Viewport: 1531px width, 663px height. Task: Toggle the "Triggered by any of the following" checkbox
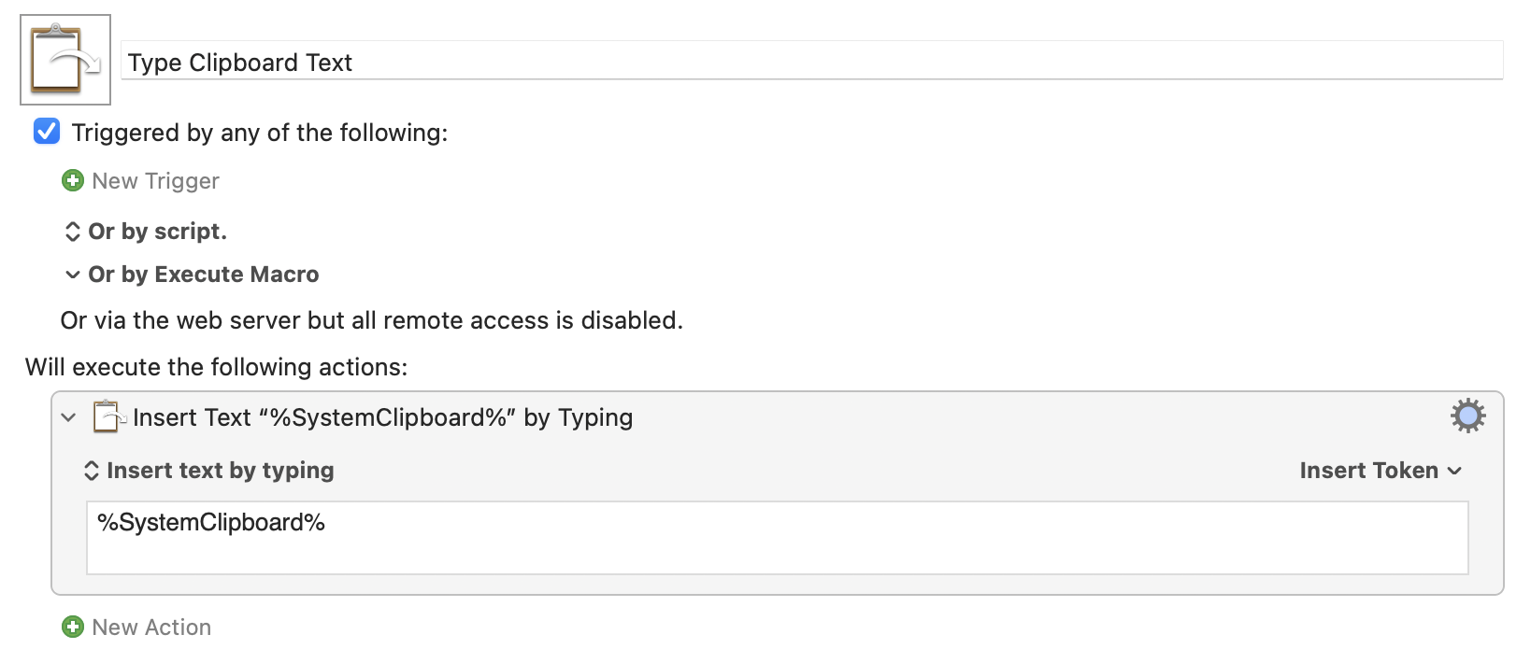[x=47, y=132]
